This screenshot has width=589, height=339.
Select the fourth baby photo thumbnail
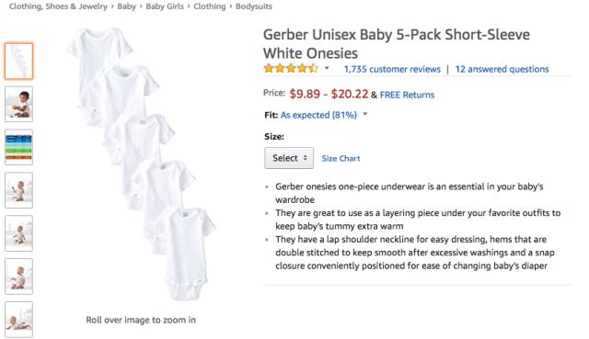point(18,190)
